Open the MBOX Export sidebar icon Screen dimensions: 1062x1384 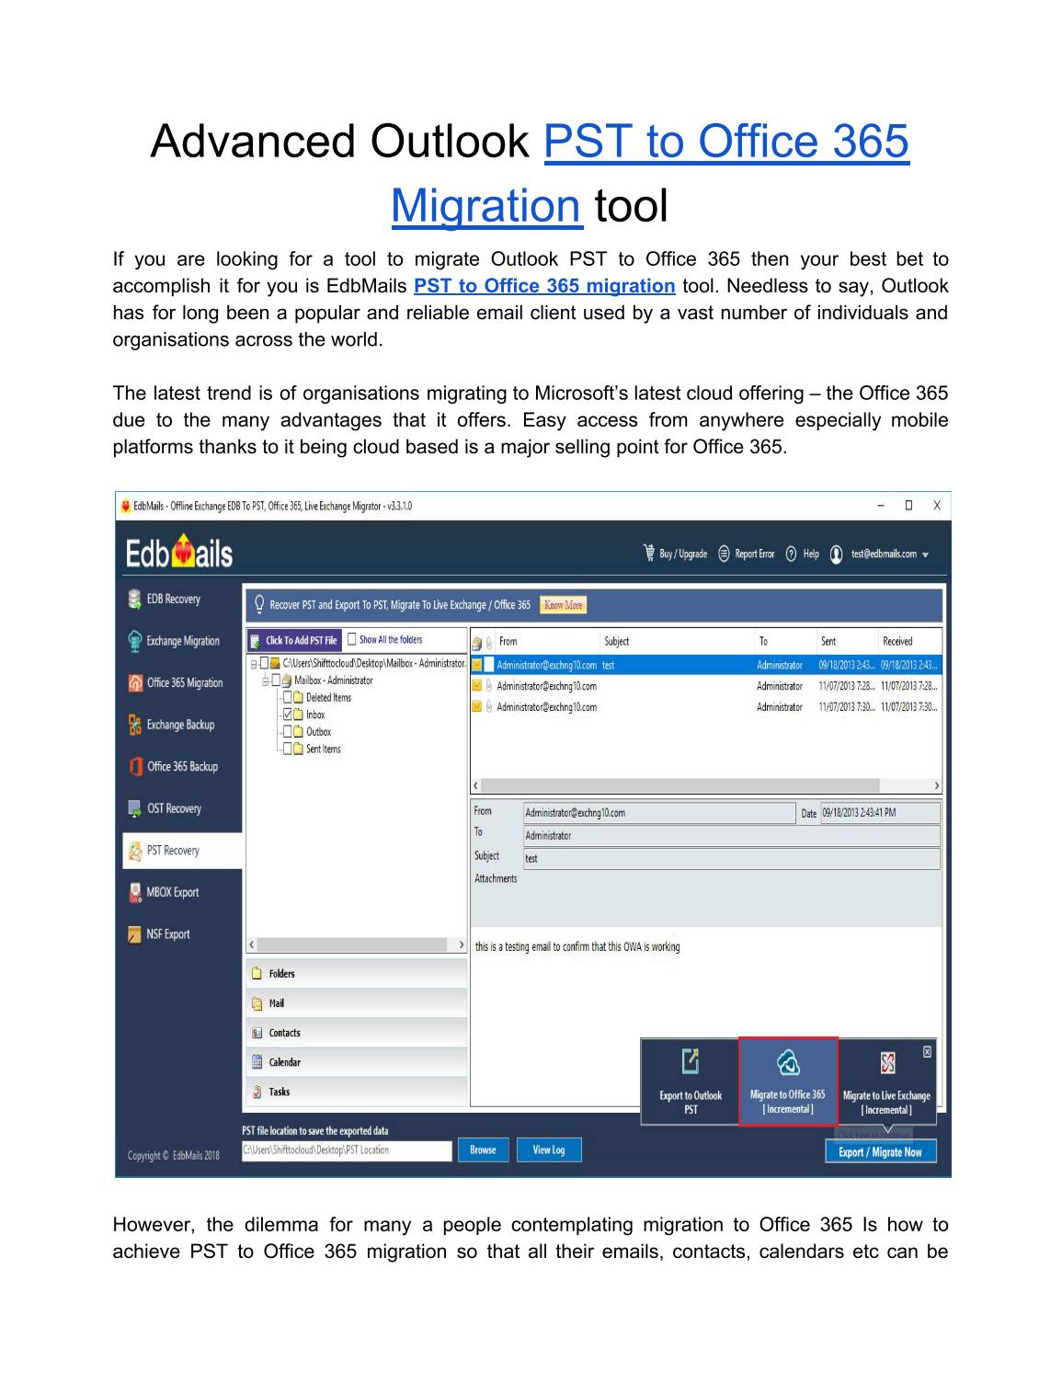pos(135,892)
